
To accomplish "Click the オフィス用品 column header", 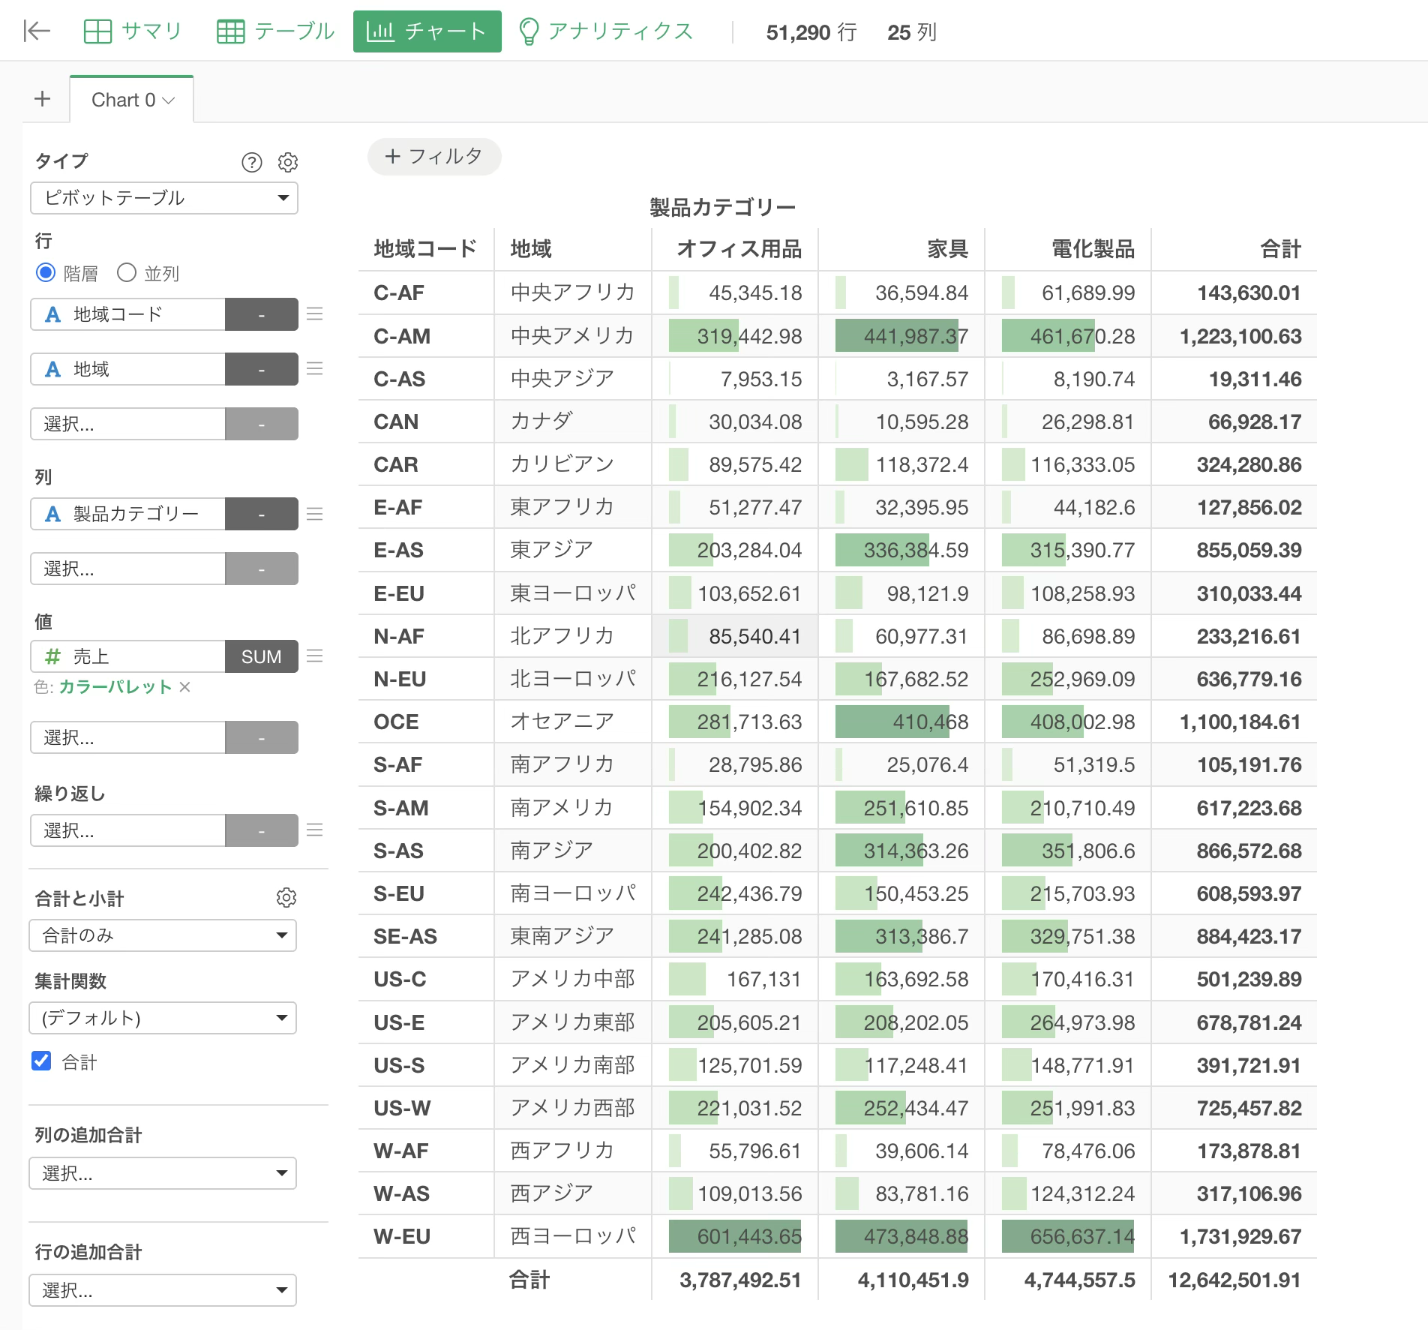I will [x=739, y=249].
